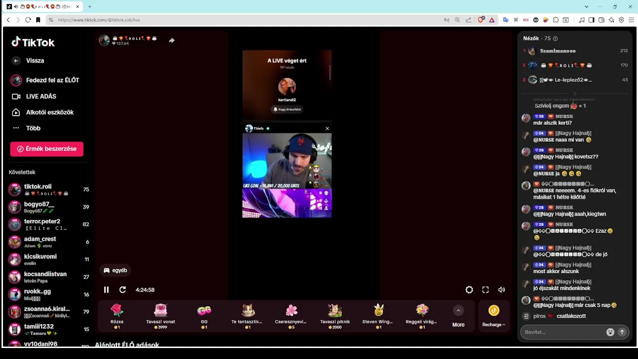Open zsoanna6.kiral... followed live channel
Image resolution: width=638 pixels, height=359 pixels.
(x=48, y=312)
